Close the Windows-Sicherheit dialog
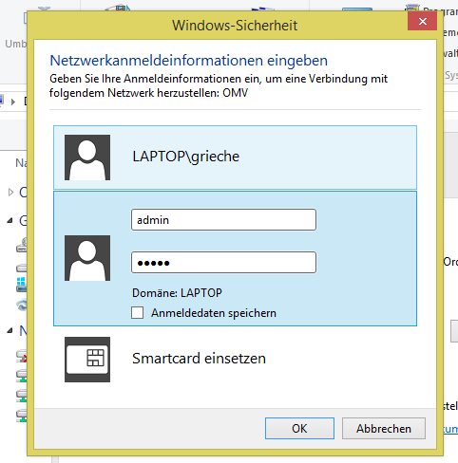The height and width of the screenshot is (463, 458). 423,22
